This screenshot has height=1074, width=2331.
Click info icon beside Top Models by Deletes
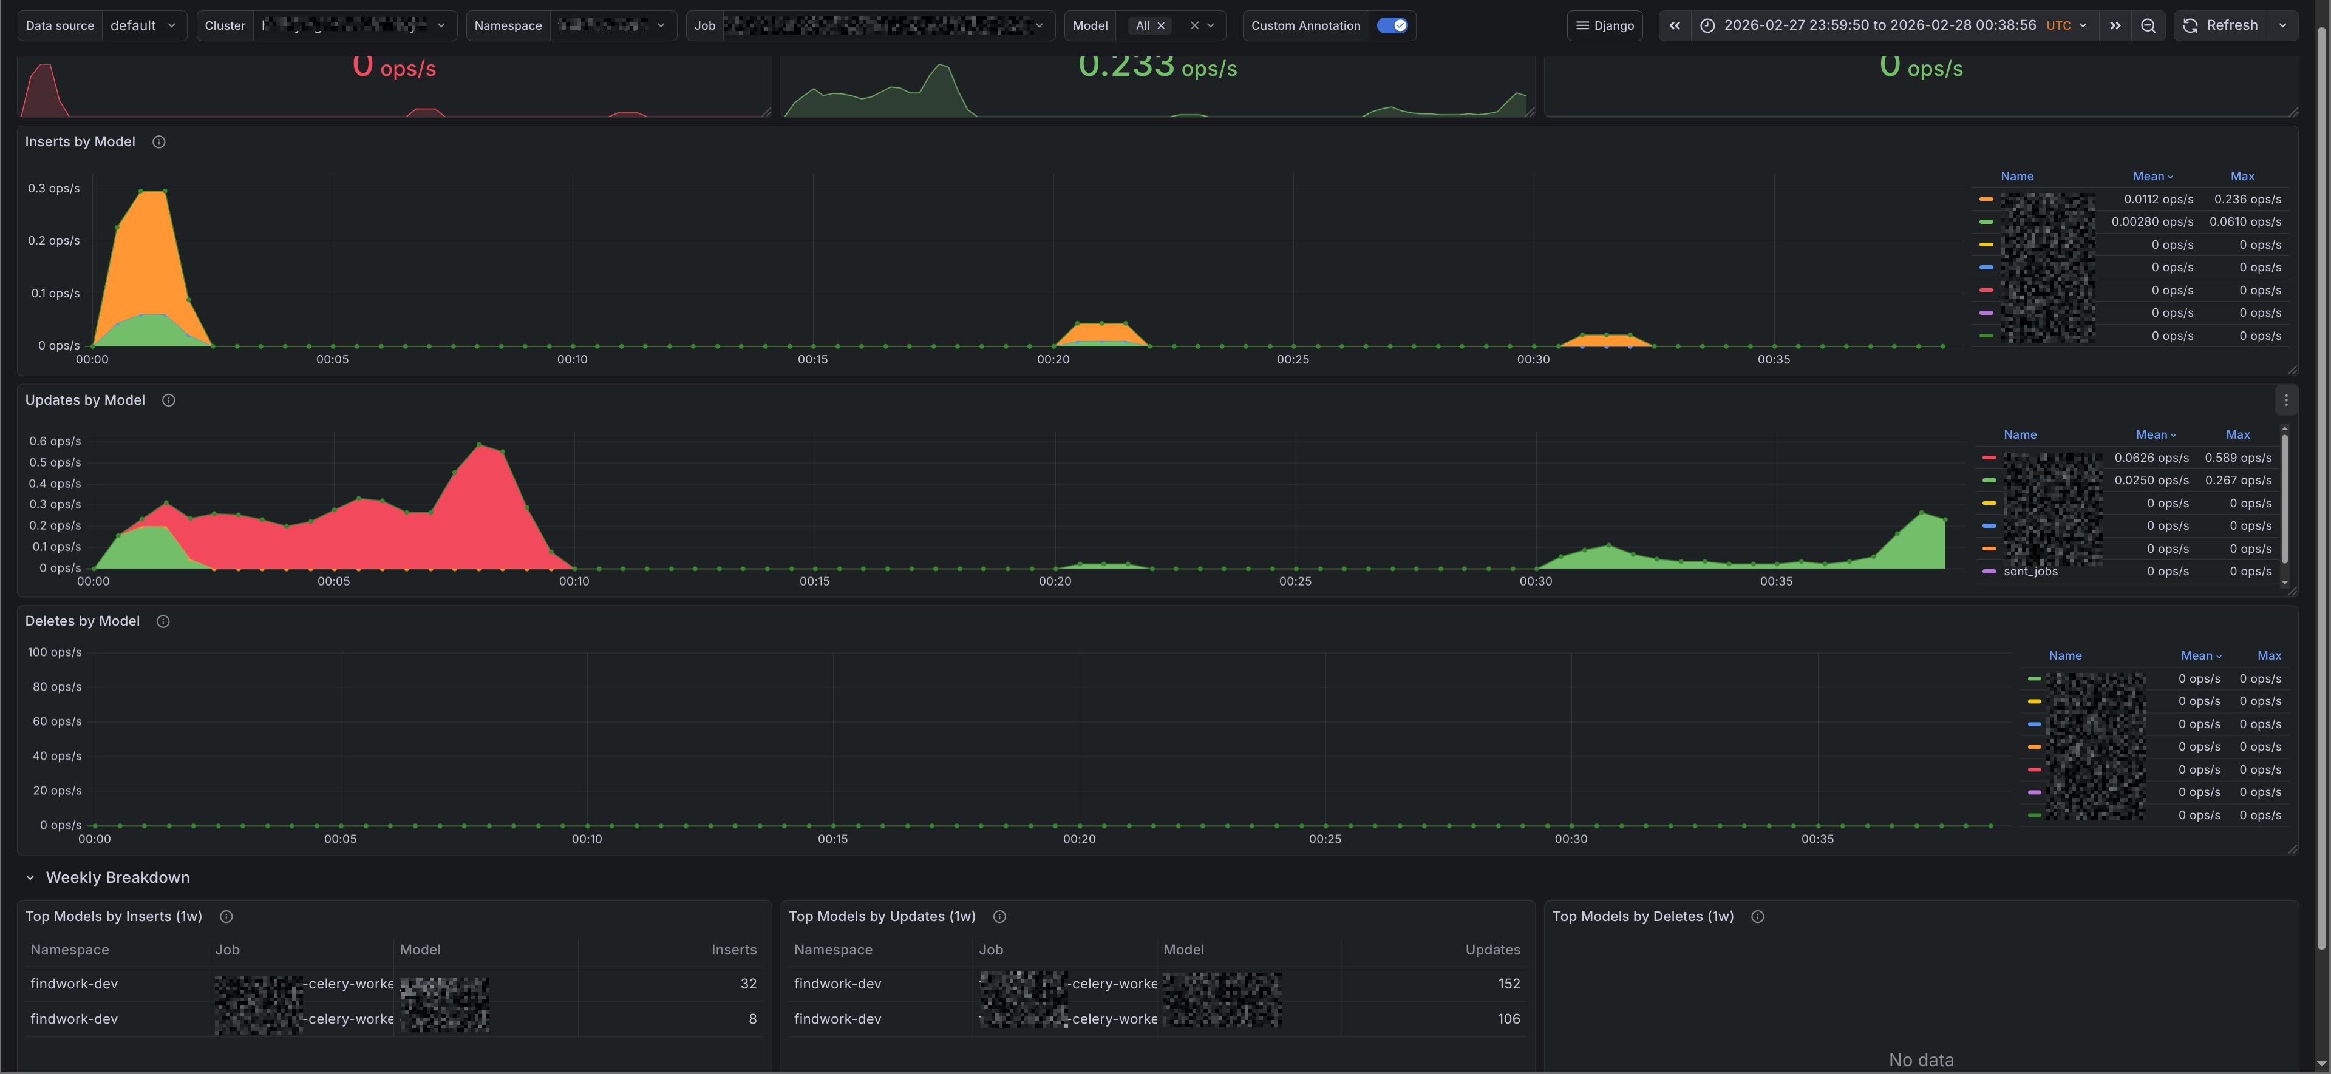pyautogui.click(x=1757, y=917)
